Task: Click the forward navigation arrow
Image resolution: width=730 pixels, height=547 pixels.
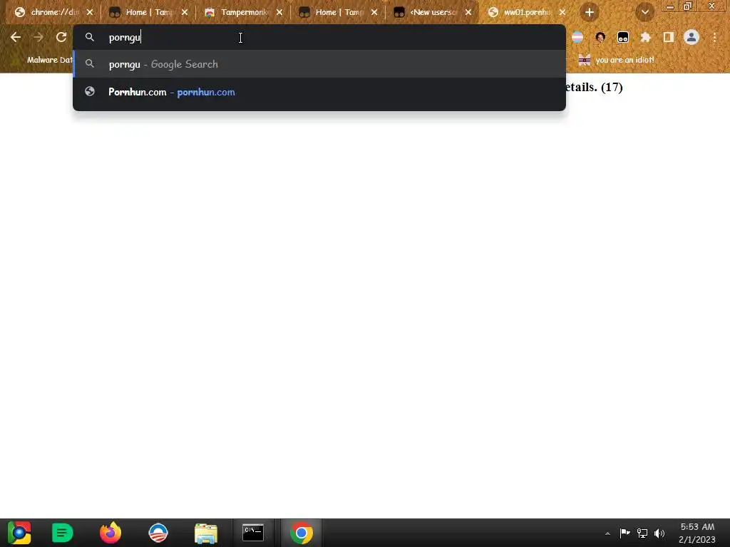Action: [x=38, y=37]
